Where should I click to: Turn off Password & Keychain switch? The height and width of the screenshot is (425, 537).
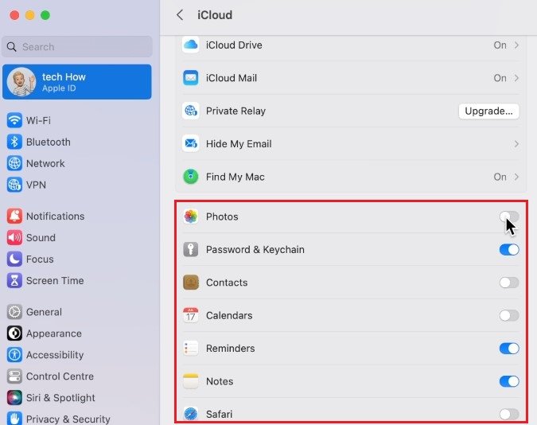(x=509, y=250)
